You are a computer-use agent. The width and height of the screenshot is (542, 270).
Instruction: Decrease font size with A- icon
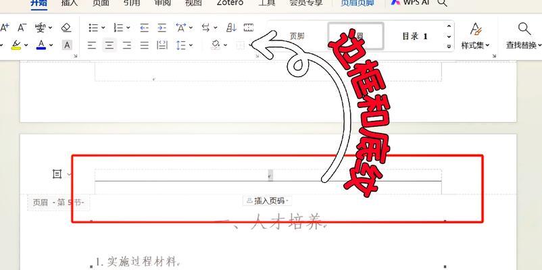22,28
